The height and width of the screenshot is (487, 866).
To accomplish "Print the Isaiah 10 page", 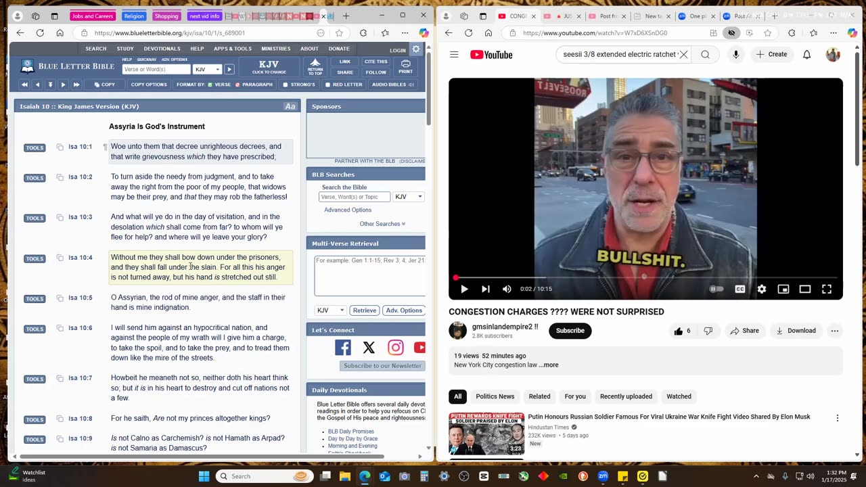I will pyautogui.click(x=405, y=66).
